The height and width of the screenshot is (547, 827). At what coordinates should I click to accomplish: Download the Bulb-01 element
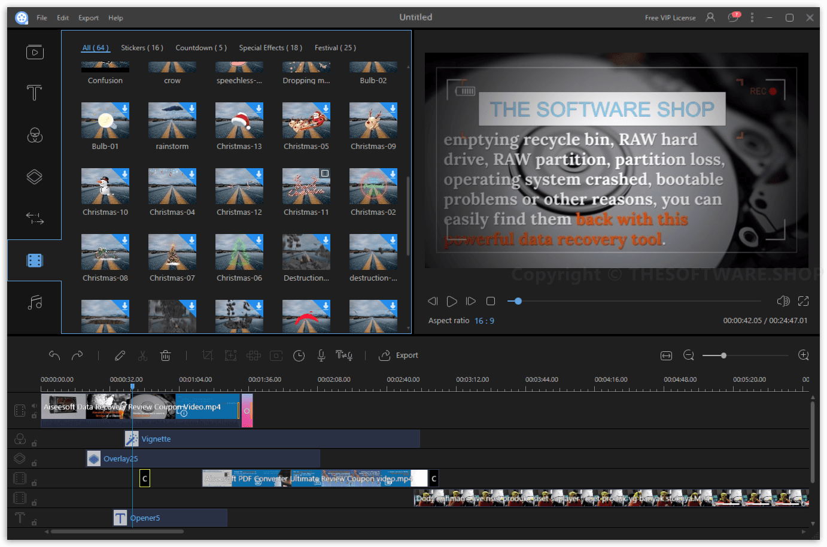(124, 108)
